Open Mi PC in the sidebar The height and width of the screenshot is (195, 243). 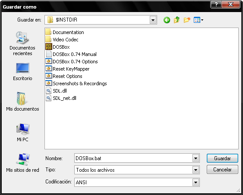22,133
